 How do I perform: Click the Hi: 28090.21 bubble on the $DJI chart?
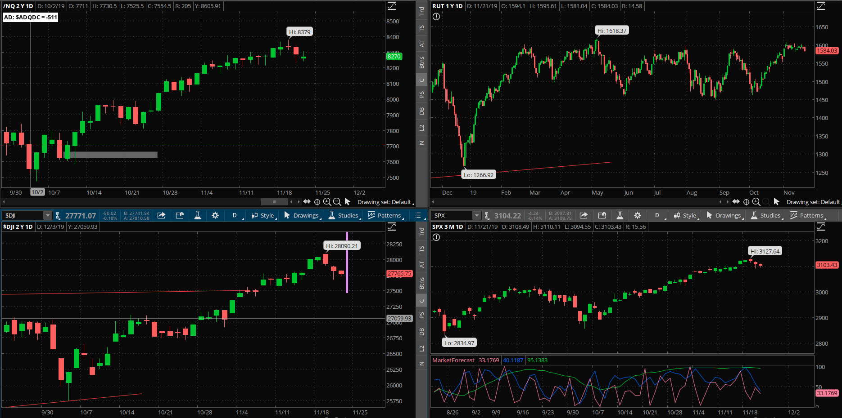pos(342,246)
